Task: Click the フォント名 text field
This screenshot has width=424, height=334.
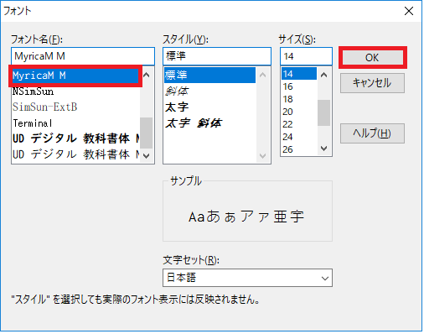Action: tap(83, 56)
